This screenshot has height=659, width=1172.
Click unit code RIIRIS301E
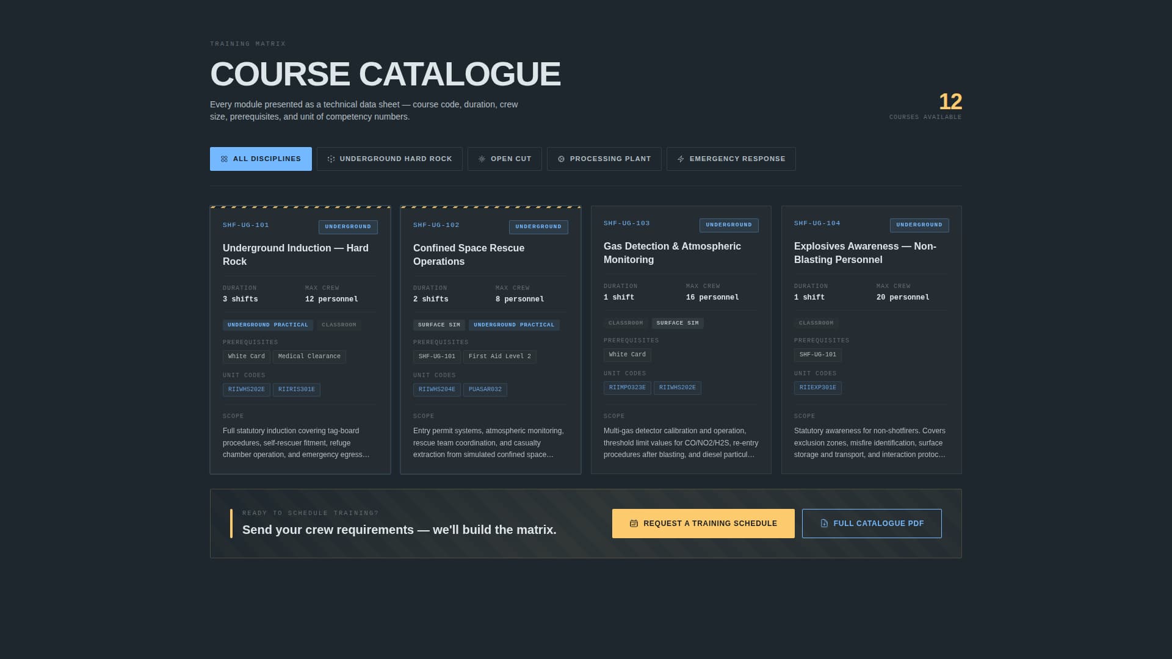click(297, 390)
